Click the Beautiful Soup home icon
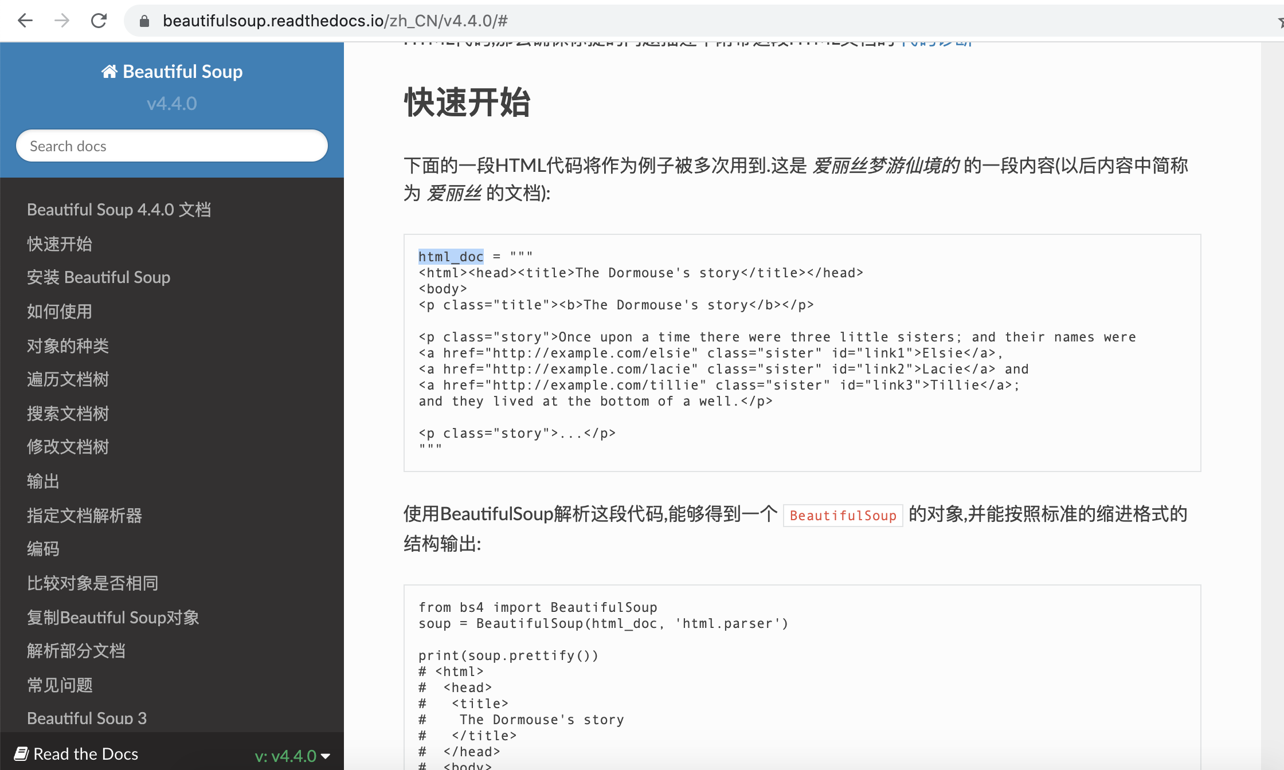 (109, 72)
